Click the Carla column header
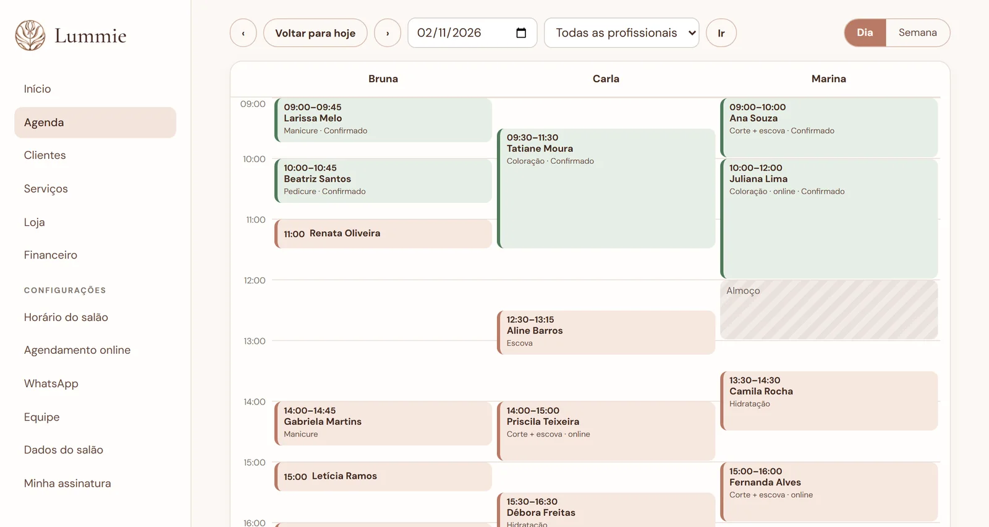989x527 pixels. (x=606, y=79)
